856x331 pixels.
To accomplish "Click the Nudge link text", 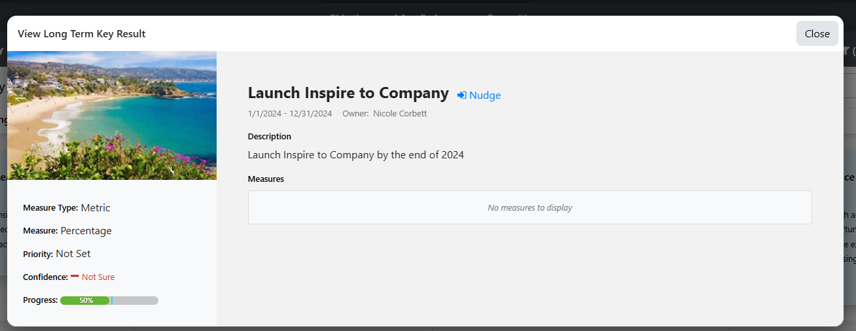I will point(485,96).
